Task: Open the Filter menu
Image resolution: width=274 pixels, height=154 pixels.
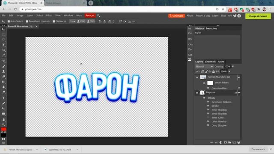Action: (x=49, y=15)
